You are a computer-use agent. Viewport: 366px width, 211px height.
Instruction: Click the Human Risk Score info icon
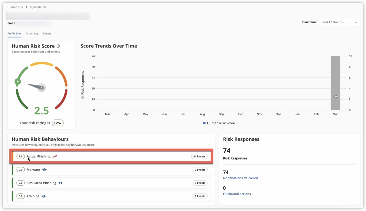(58, 46)
